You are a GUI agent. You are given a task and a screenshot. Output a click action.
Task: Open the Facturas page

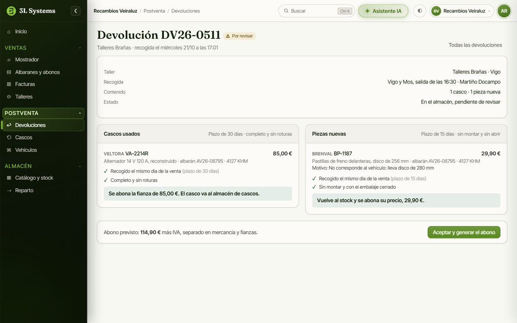44,84
